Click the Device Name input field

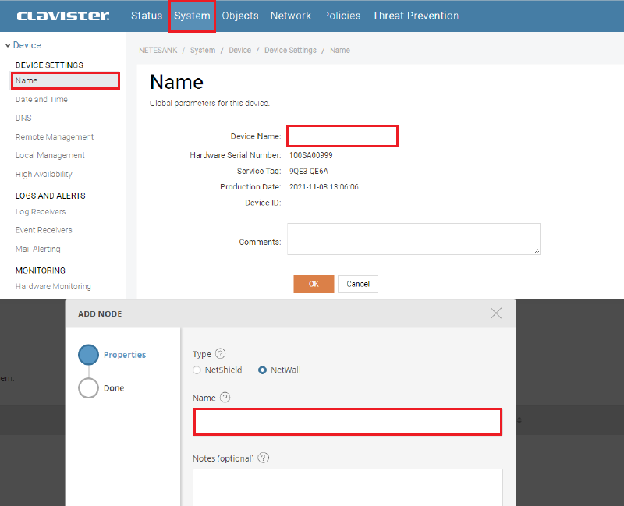pyautogui.click(x=342, y=136)
